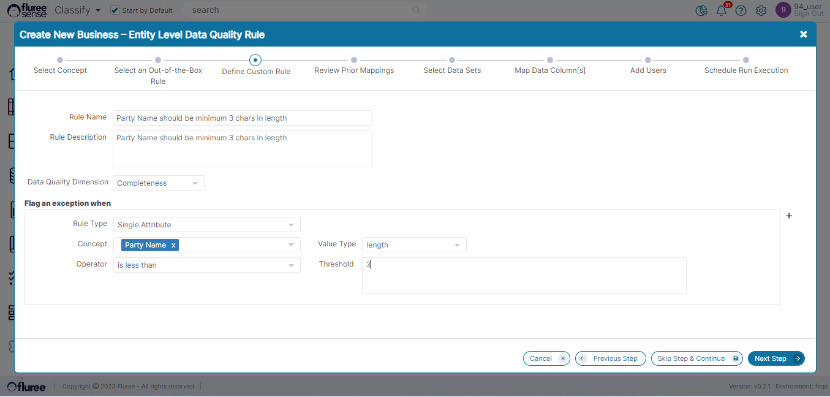This screenshot has height=397, width=830.
Task: Click the Fluree Sense logo
Action: 27,10
